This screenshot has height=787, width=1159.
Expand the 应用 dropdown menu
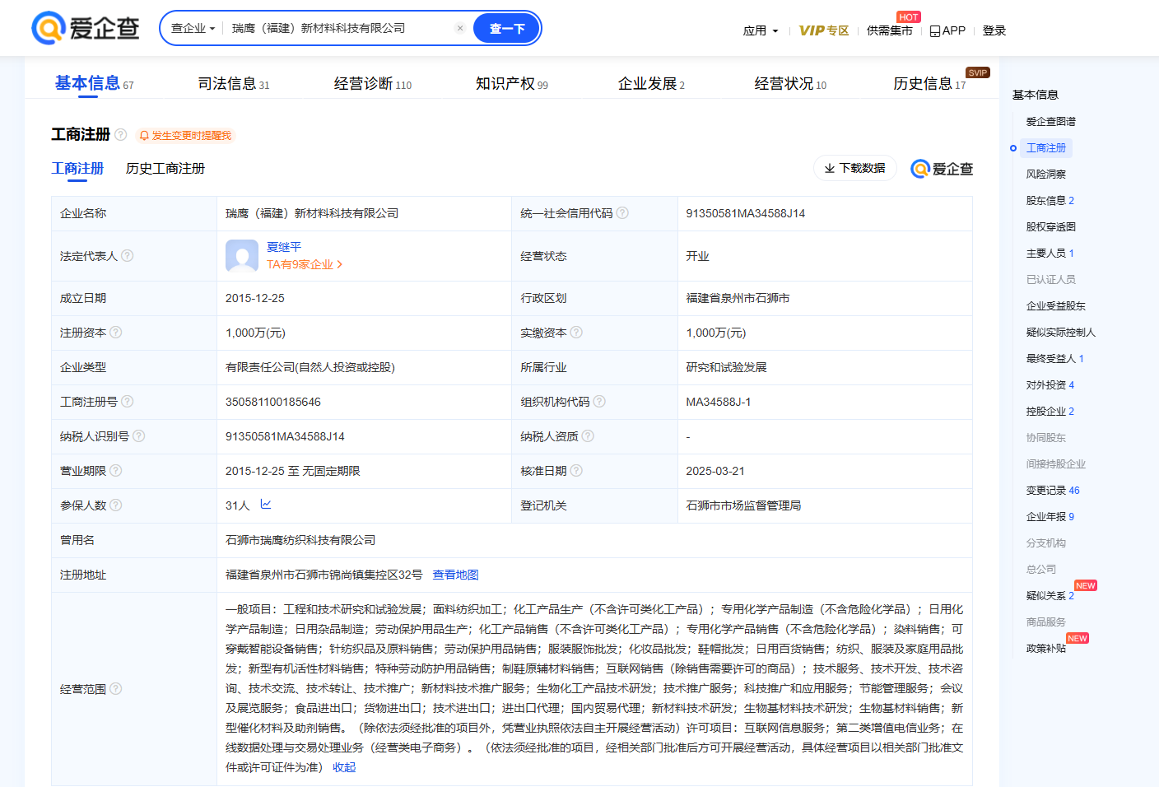coord(760,31)
